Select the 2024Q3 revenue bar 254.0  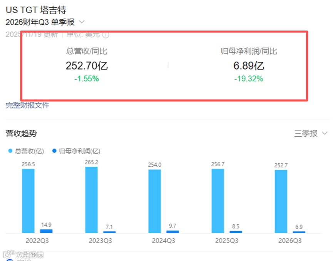coord(155,201)
